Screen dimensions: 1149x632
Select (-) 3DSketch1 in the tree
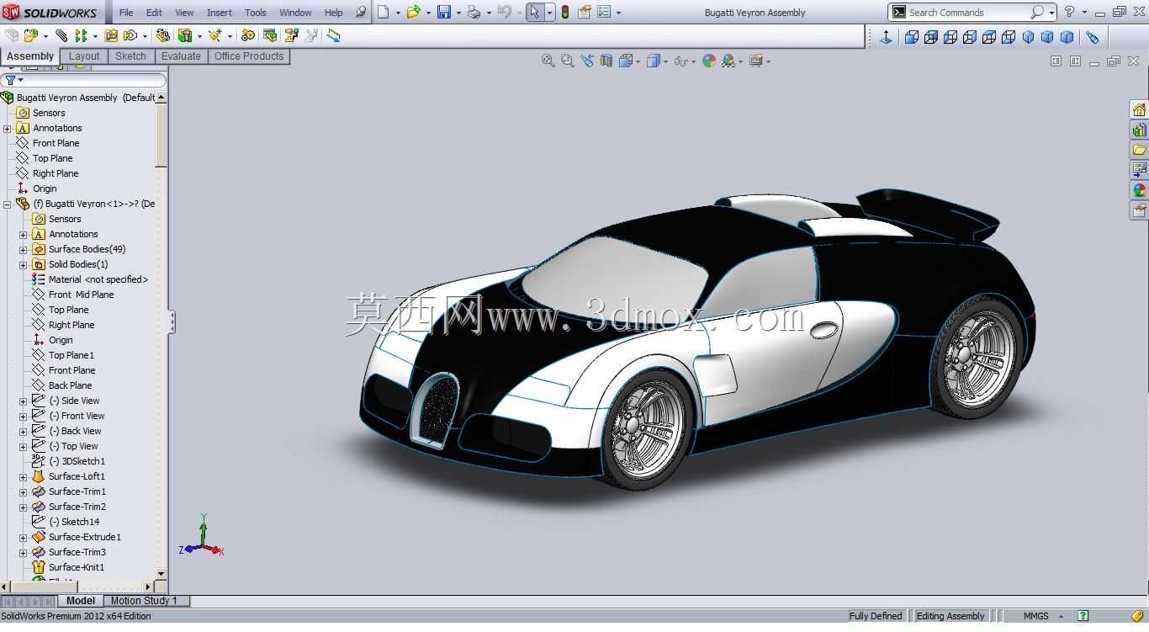(x=77, y=461)
